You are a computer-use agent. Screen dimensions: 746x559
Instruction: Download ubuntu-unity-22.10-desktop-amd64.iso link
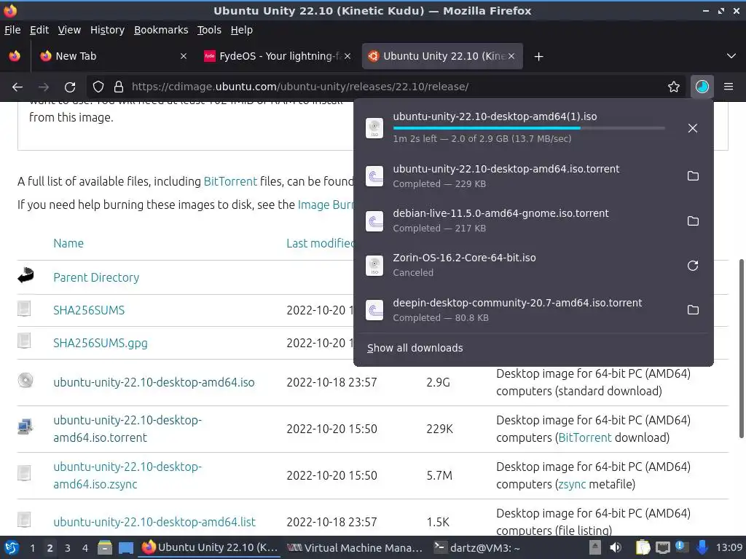tap(154, 382)
